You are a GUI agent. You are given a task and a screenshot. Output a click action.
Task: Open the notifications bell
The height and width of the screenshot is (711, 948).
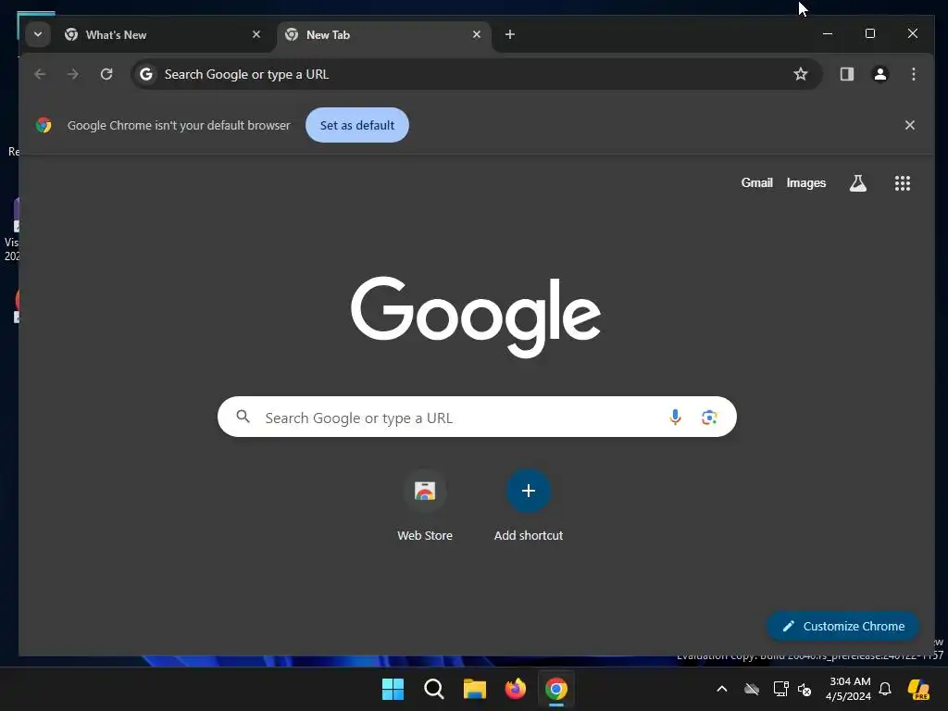tap(885, 689)
